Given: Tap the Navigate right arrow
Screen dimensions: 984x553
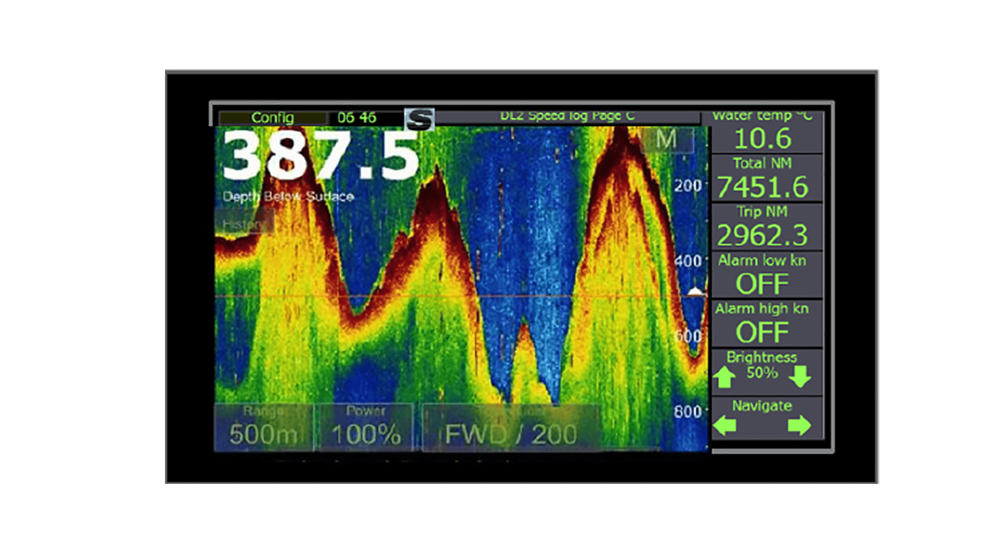Looking at the screenshot, I should (x=799, y=426).
